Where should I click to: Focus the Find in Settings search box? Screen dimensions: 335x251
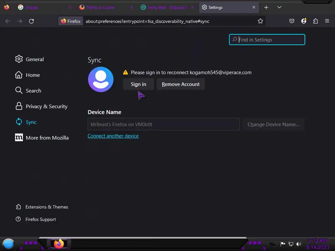coord(267,40)
